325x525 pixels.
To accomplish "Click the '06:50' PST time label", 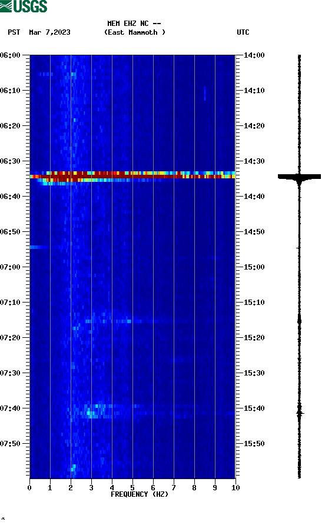I will [11, 232].
